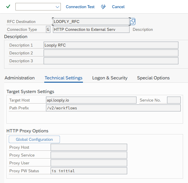Click the Description 1 field Looply RFC

pos(111,45)
